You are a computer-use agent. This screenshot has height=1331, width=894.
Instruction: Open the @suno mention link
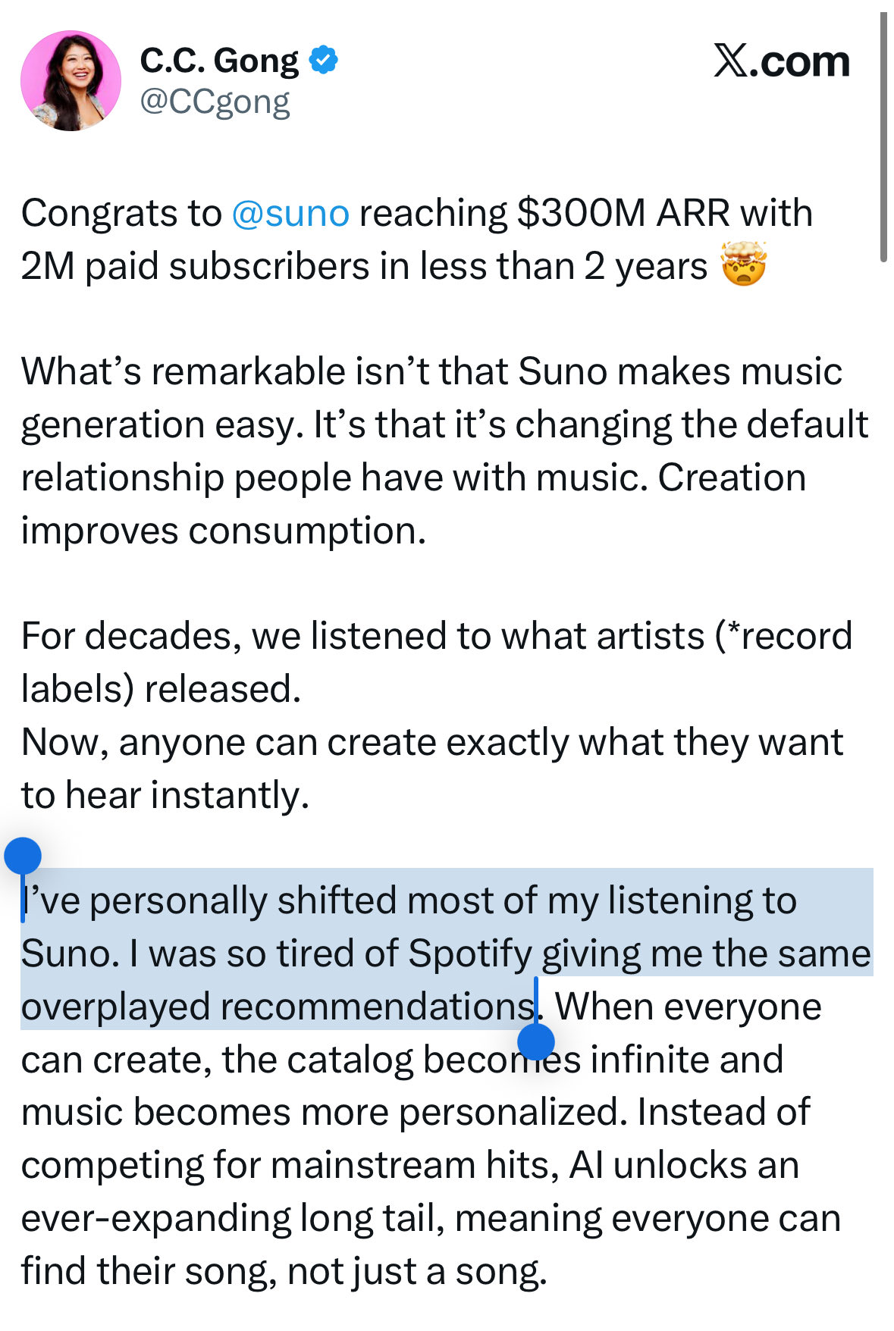290,214
